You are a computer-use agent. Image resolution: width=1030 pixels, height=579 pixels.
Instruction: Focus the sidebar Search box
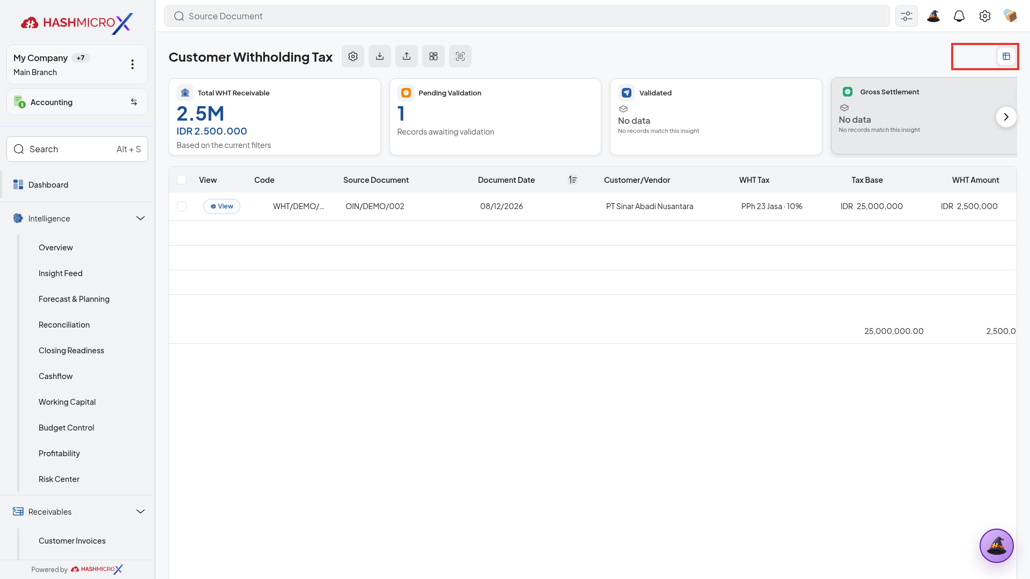[77, 149]
